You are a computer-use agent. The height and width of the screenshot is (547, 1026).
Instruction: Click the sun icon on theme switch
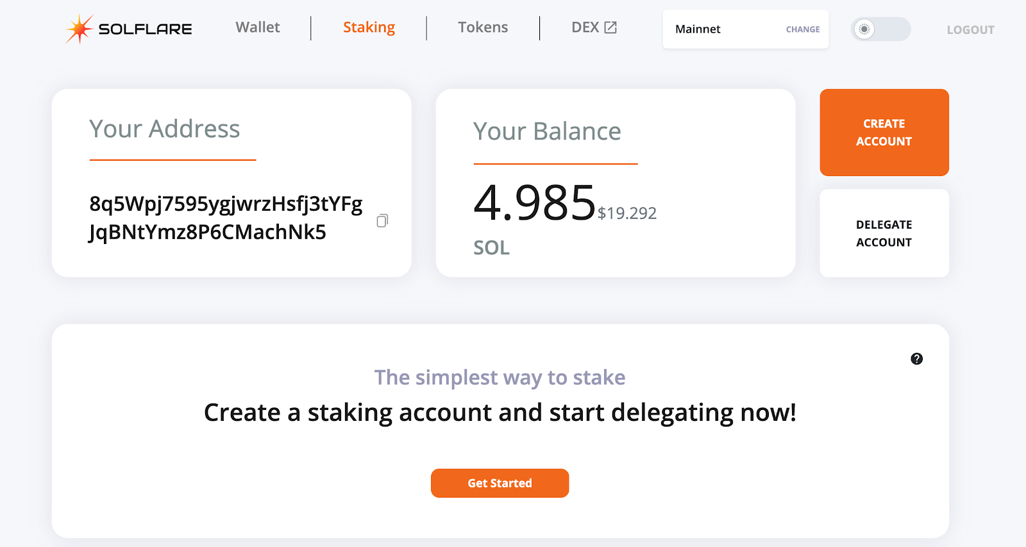pos(864,29)
